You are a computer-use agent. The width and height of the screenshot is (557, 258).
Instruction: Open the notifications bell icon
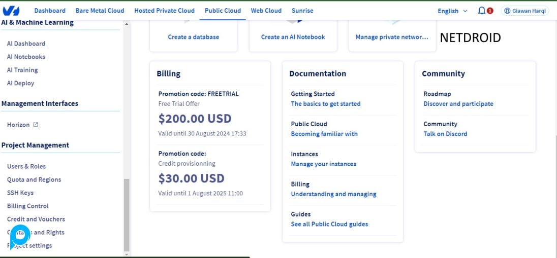482,11
